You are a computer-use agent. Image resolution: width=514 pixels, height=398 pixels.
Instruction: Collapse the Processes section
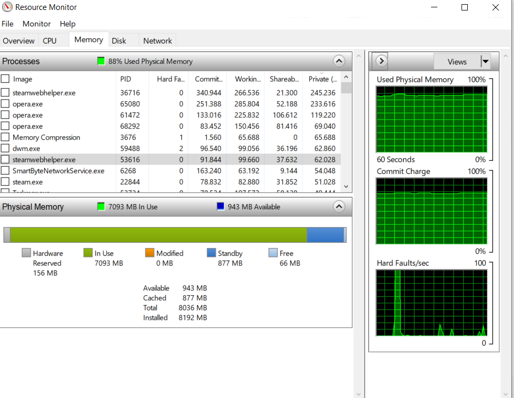point(339,61)
